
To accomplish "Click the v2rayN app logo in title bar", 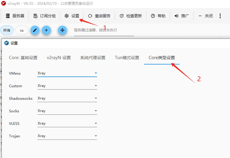I will [x=4, y=3].
